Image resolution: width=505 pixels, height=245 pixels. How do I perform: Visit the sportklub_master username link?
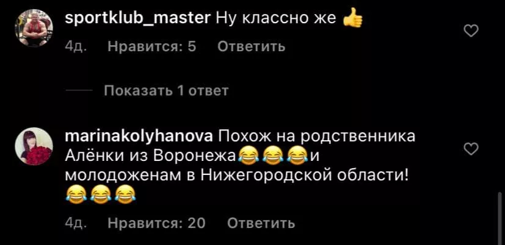click(137, 19)
